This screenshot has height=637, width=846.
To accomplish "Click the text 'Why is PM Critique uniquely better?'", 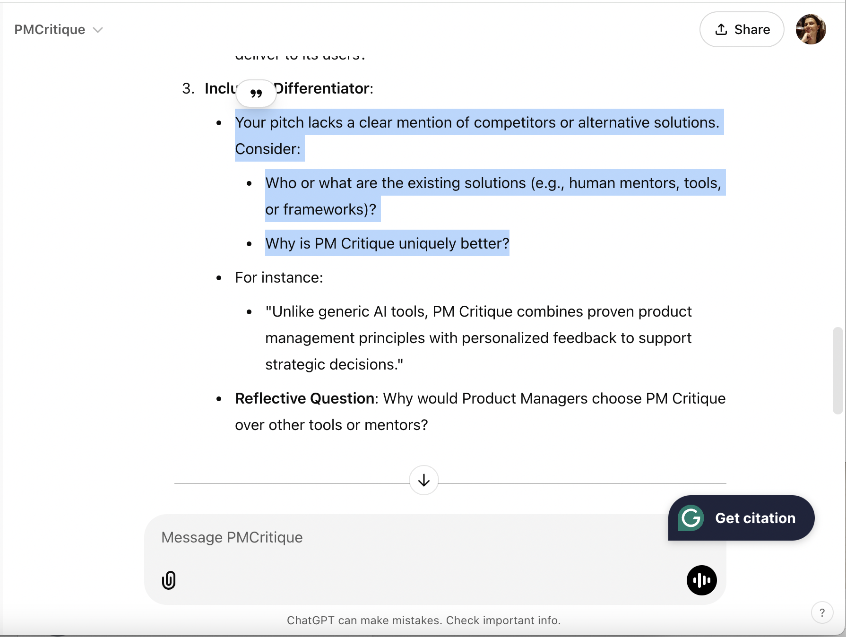I will click(387, 243).
